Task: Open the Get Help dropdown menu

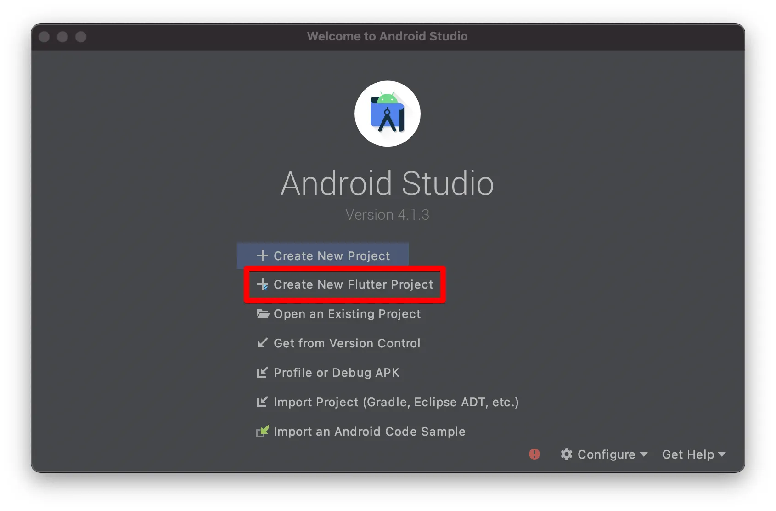Action: click(x=694, y=454)
